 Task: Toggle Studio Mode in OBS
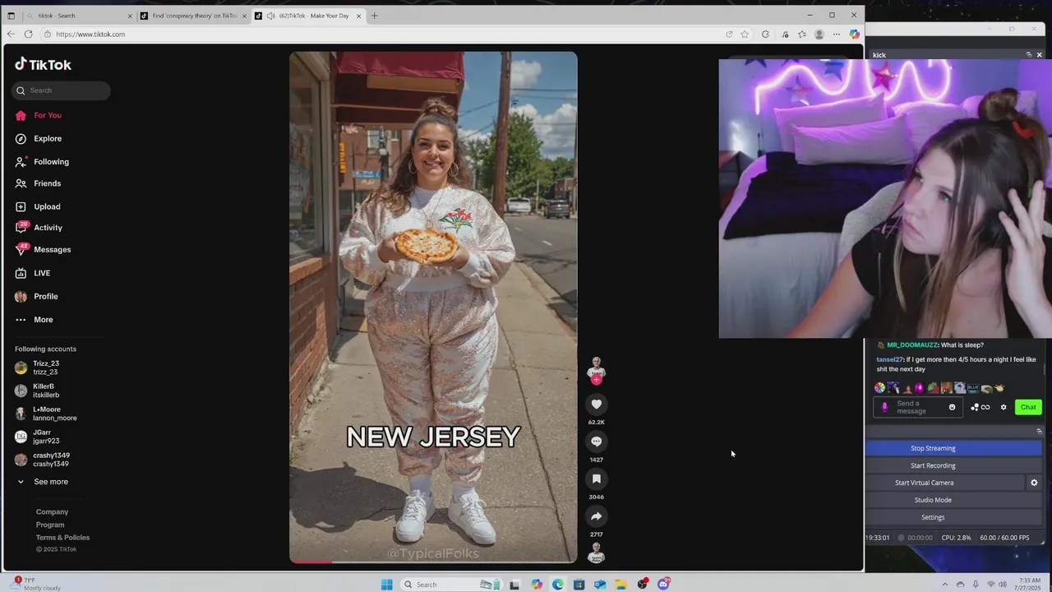pyautogui.click(x=954, y=500)
